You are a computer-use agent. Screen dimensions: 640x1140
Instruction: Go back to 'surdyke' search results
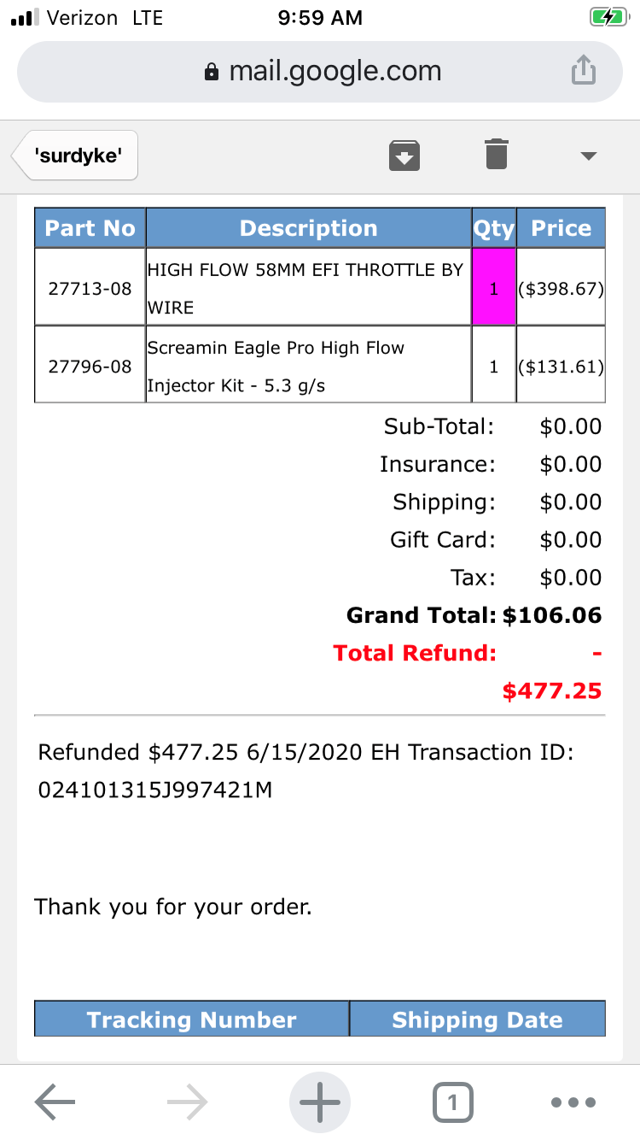pos(76,156)
